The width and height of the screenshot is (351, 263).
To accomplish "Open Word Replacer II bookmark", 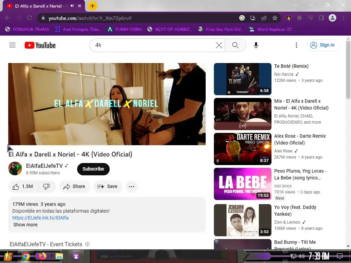I will pyautogui.click(x=270, y=29).
